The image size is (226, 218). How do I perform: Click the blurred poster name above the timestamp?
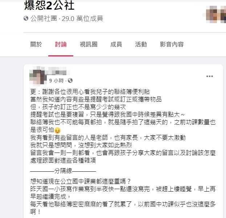(58, 71)
